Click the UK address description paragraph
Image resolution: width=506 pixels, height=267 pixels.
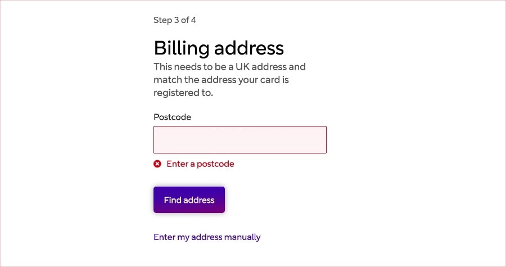coord(229,80)
